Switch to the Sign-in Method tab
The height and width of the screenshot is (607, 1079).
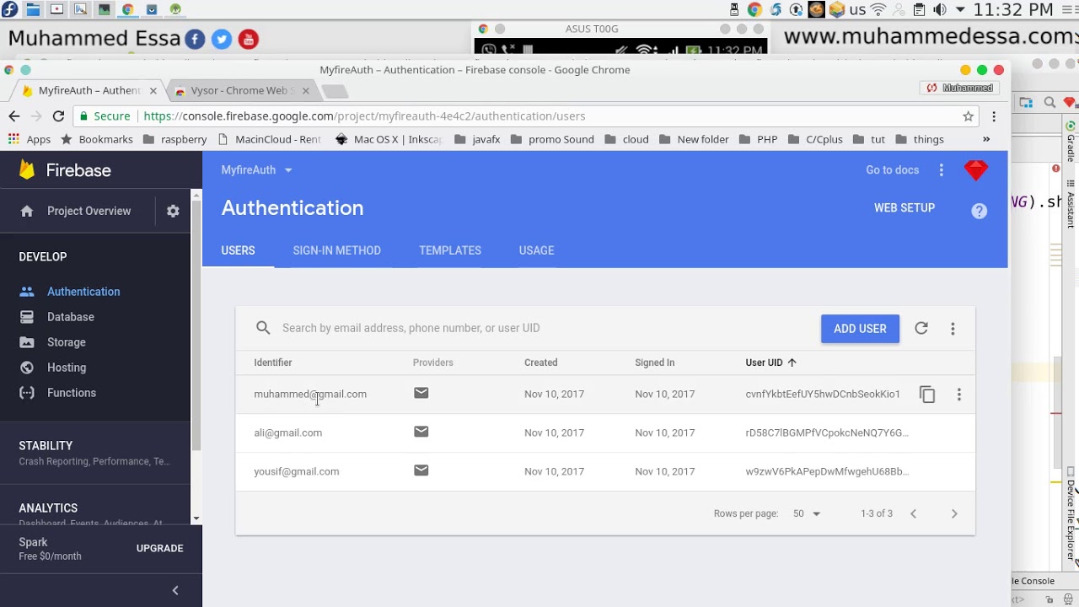click(336, 250)
